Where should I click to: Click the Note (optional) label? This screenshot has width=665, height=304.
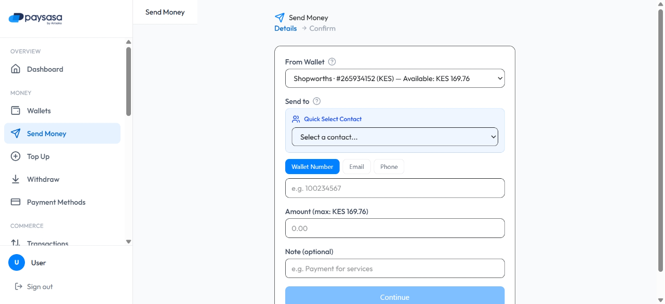click(x=309, y=252)
